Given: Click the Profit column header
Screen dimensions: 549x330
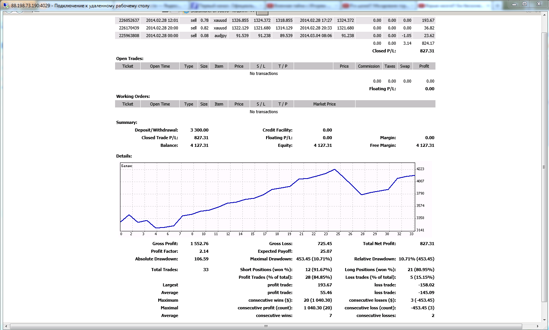Looking at the screenshot, I should pos(424,66).
